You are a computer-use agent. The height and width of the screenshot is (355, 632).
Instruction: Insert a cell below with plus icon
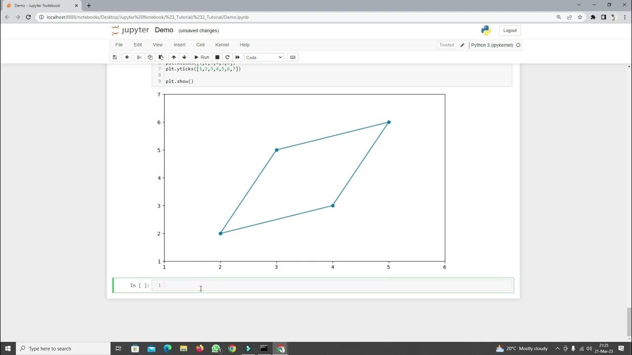127,57
